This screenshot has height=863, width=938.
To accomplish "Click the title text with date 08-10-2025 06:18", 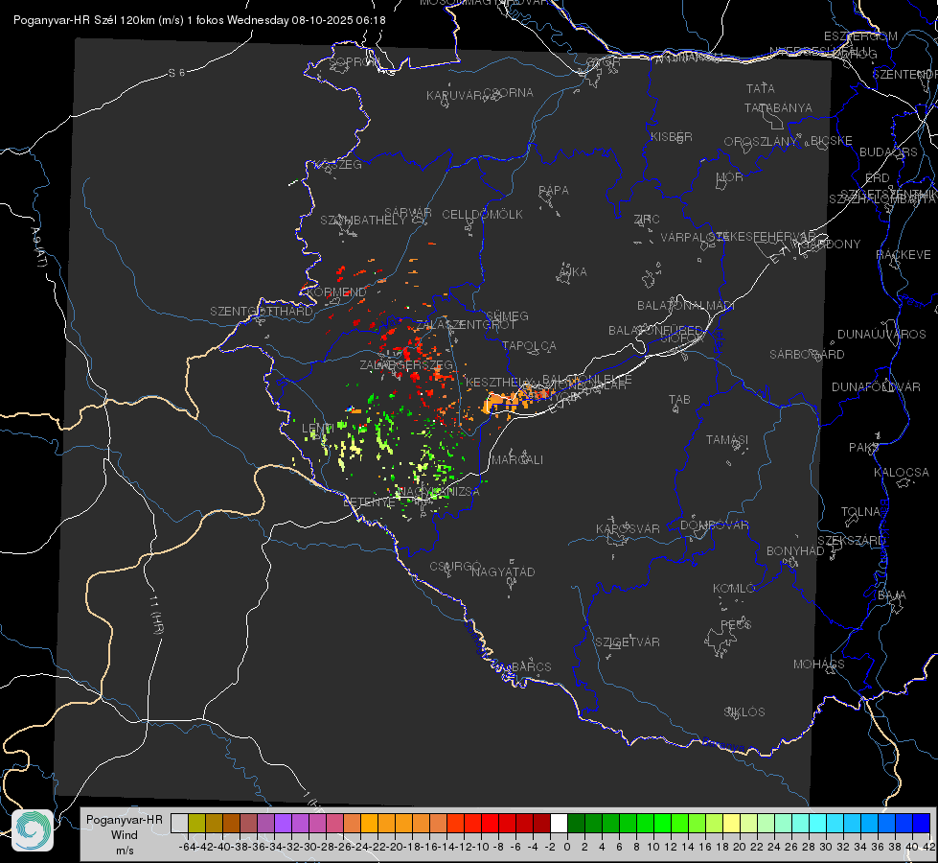I will (199, 20).
